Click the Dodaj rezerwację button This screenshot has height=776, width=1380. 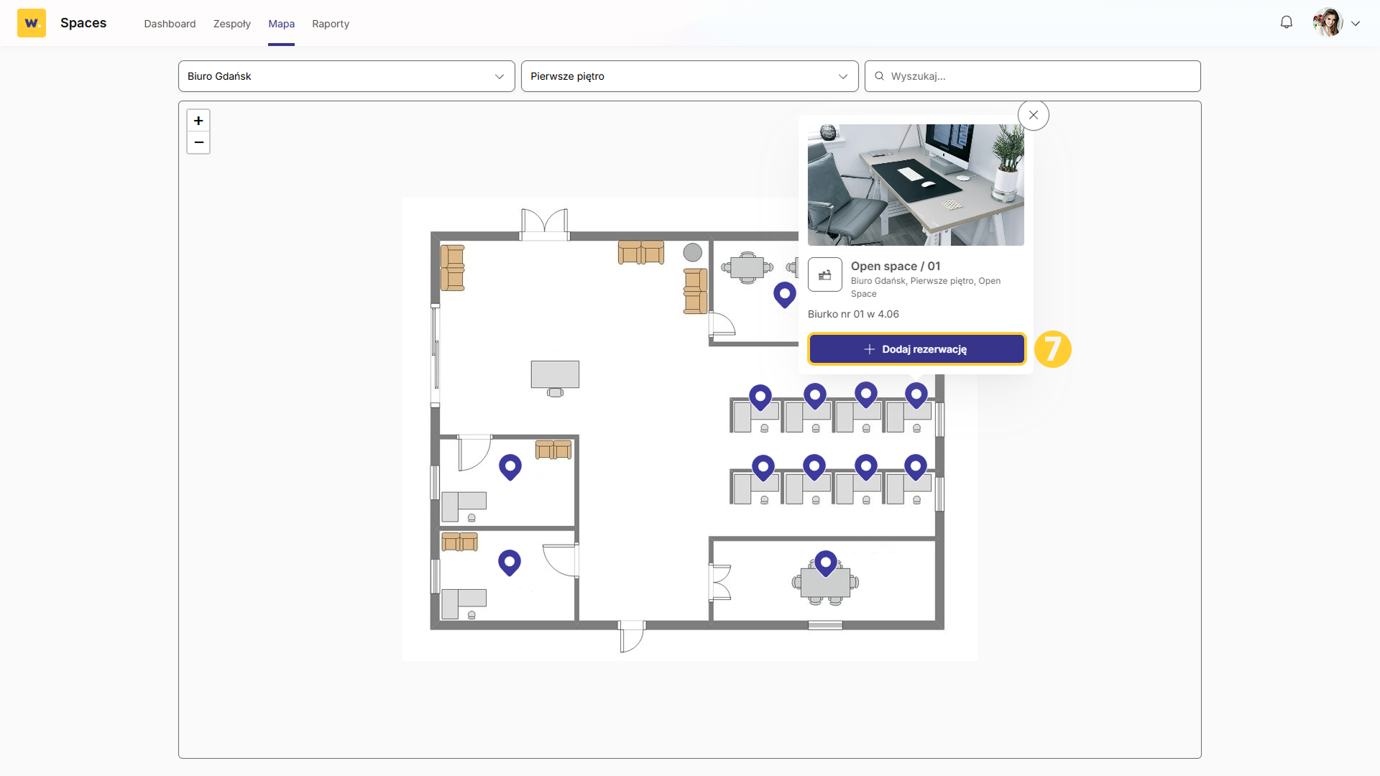916,349
